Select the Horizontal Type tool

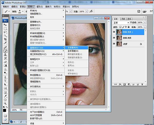click(5, 81)
